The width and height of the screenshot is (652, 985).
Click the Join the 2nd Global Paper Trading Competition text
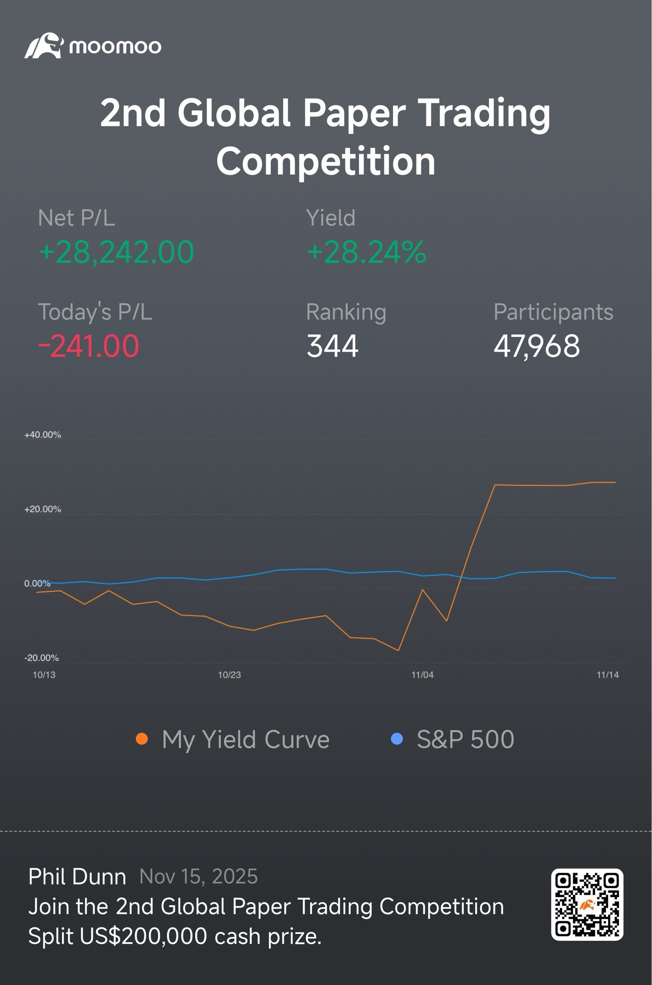tap(266, 907)
